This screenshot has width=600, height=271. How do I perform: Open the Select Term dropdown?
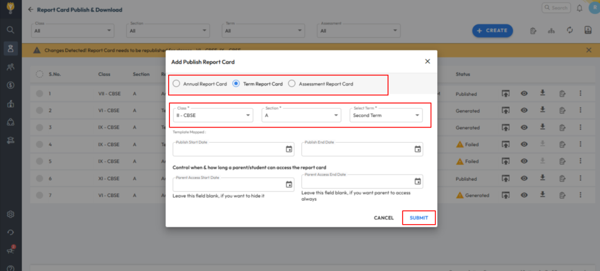[386, 115]
